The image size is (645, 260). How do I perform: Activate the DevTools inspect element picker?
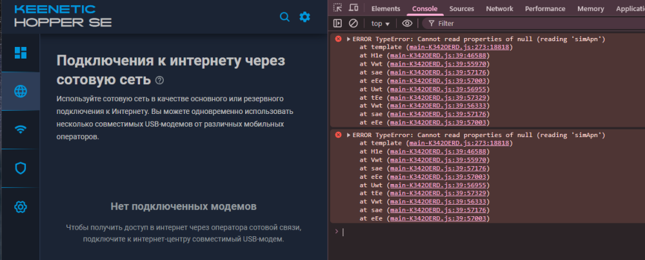click(338, 8)
